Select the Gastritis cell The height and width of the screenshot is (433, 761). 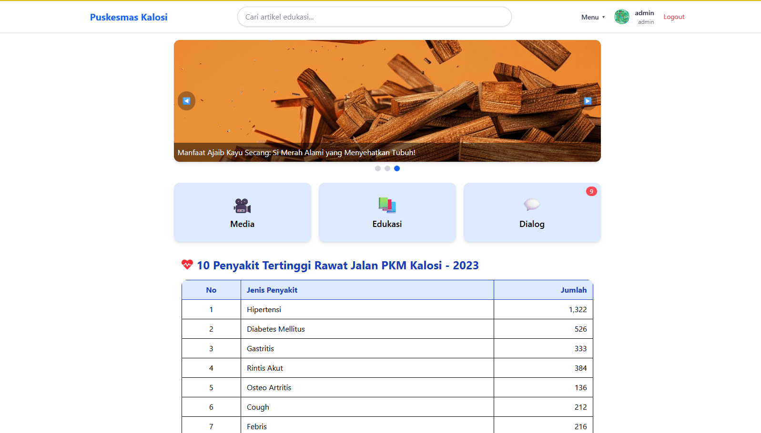coord(367,349)
